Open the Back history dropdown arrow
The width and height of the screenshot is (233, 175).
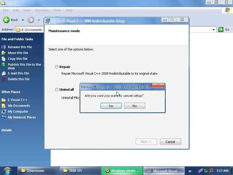(23, 20)
